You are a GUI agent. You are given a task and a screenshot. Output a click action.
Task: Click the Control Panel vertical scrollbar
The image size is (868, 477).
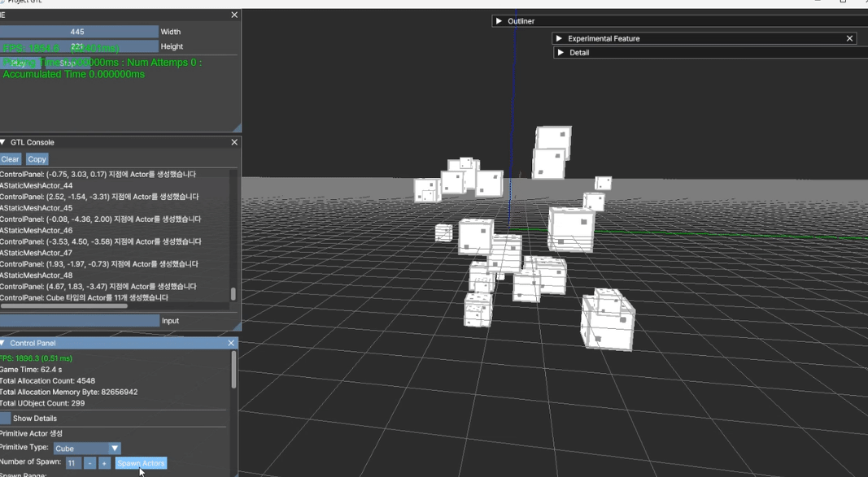pos(233,370)
